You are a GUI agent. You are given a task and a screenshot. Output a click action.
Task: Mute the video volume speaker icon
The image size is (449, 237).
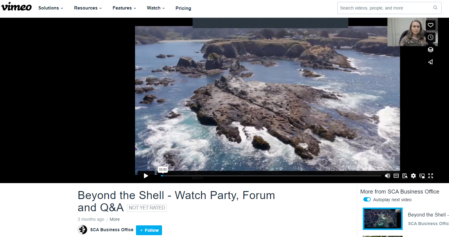click(x=388, y=176)
